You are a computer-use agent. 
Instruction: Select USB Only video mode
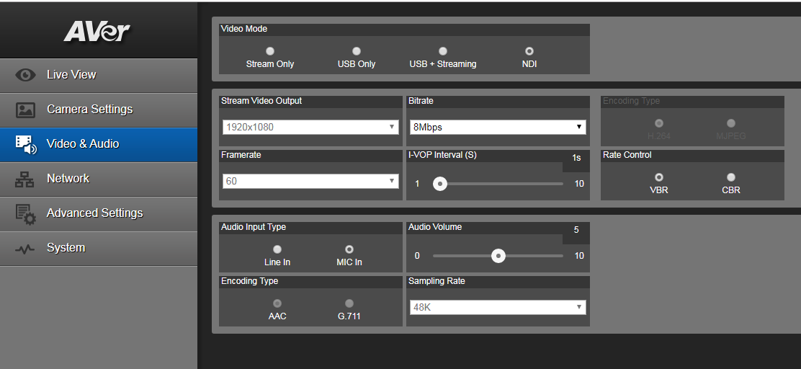[357, 51]
